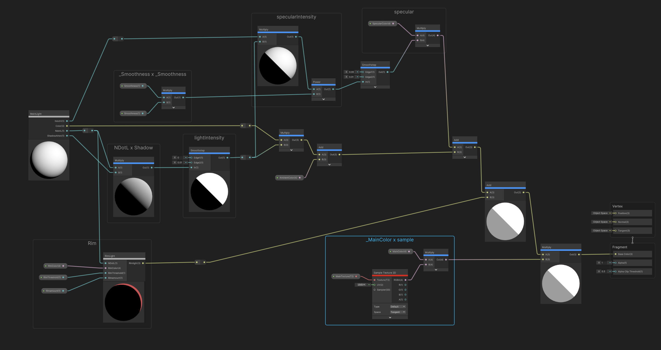Viewport: 661px width, 350px height.
Task: Click the ShadowAtten(1) output port on MainLight
Action: tap(67, 136)
